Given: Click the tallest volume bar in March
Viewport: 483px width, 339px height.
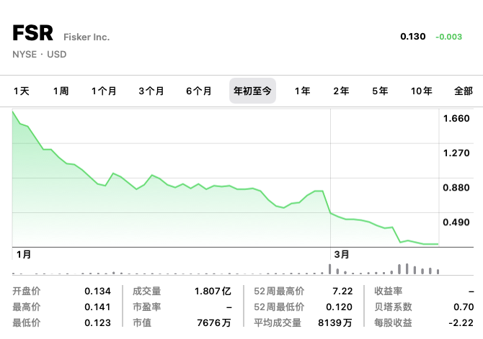Looking at the screenshot, I should click(407, 269).
